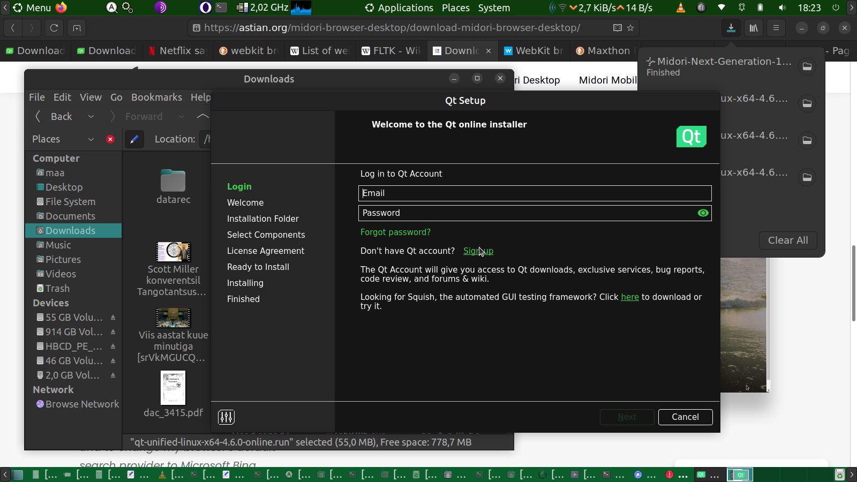This screenshot has width=857, height=482.
Task: Follow the Sign up link
Action: [x=478, y=251]
